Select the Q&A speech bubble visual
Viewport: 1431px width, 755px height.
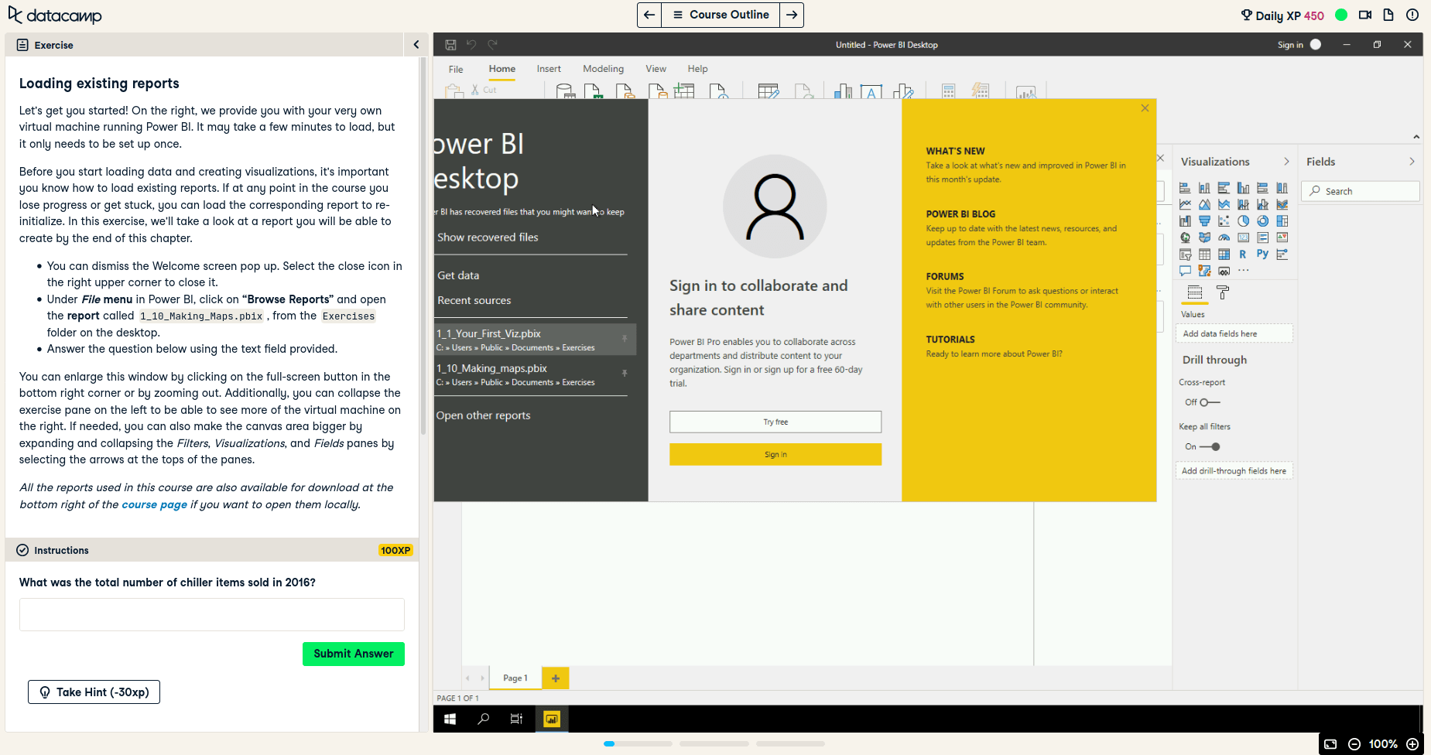click(x=1185, y=271)
